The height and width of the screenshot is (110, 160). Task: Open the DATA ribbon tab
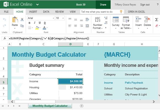point(46,12)
